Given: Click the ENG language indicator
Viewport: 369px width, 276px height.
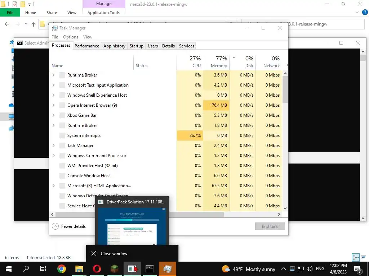Looking at the screenshot, I should pos(320,269).
